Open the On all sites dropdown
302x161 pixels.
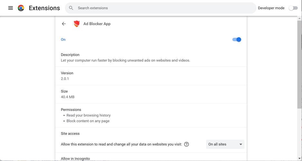point(225,144)
